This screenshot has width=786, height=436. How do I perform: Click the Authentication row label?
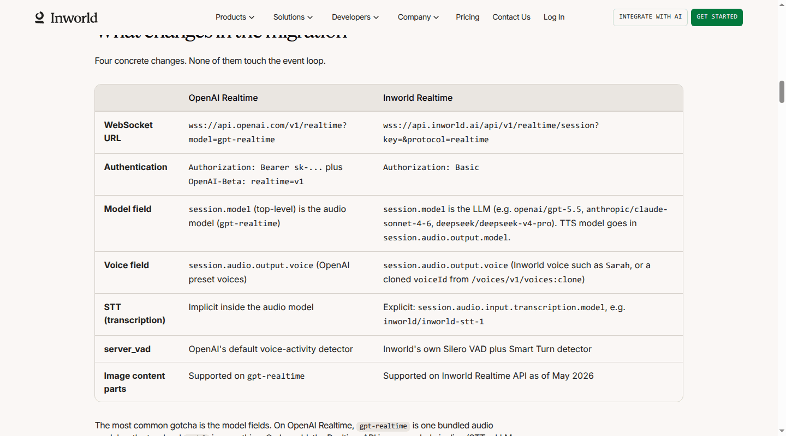point(136,167)
